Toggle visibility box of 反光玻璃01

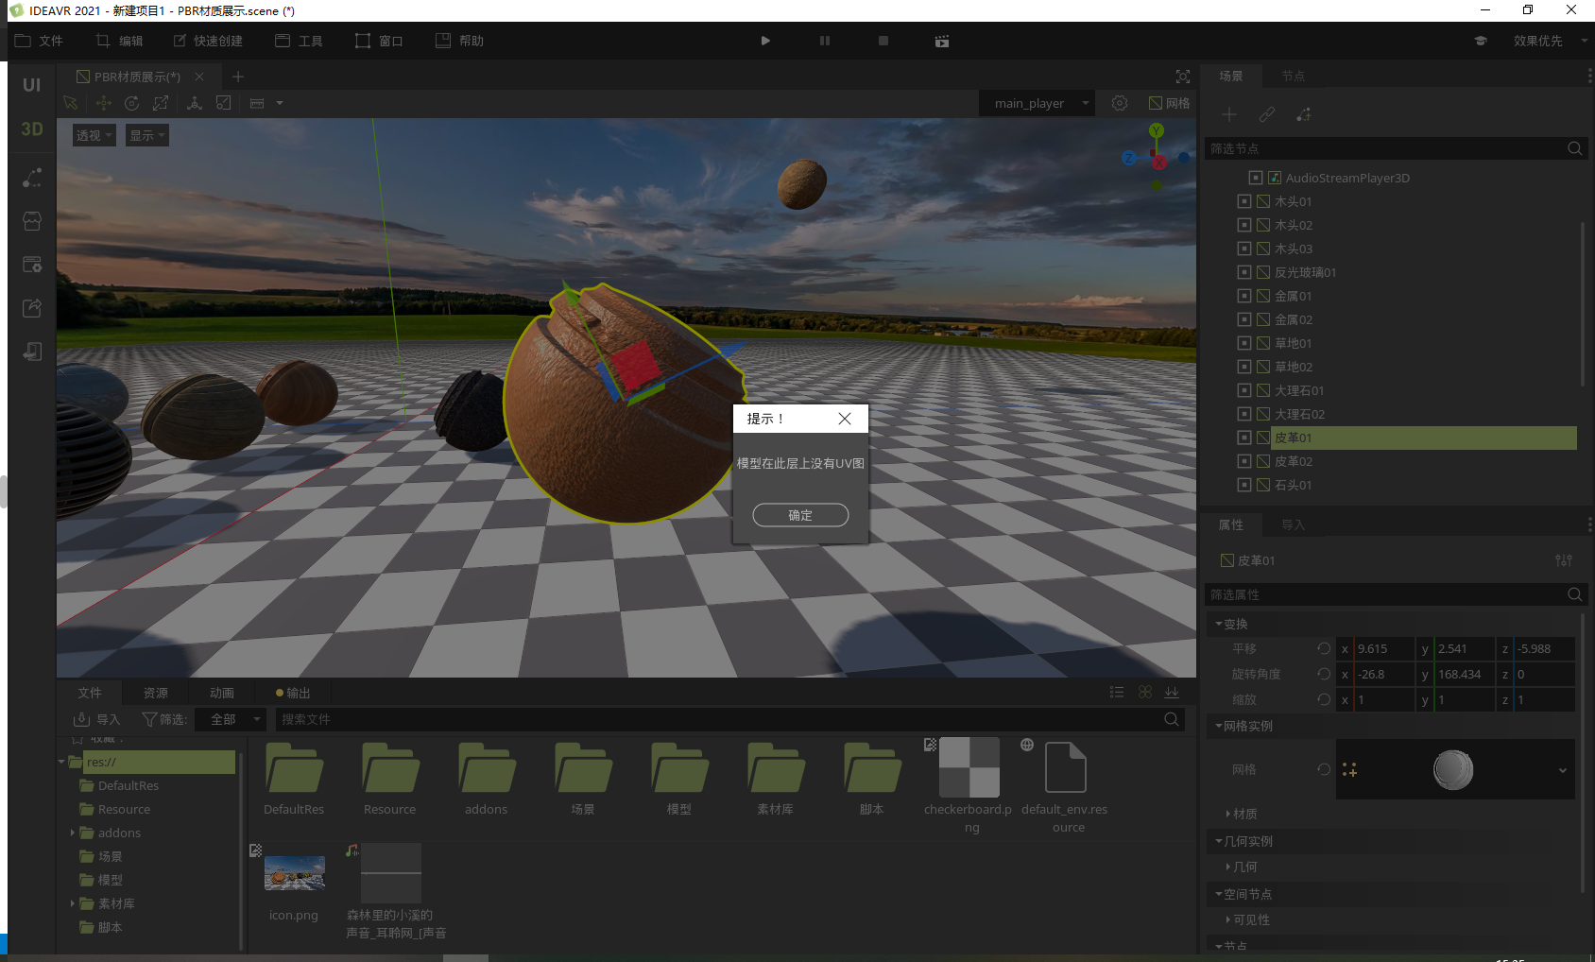[x=1243, y=272]
